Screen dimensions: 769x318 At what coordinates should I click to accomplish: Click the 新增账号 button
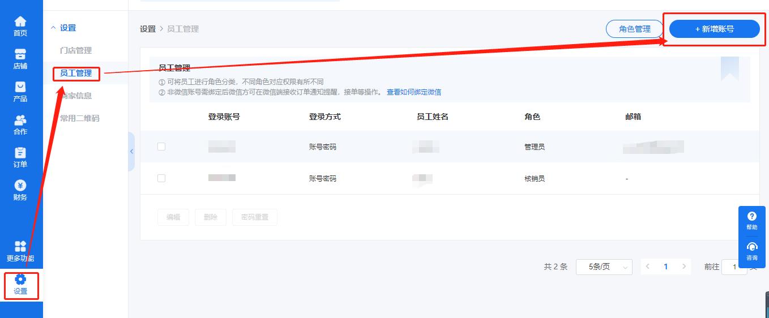(x=715, y=29)
